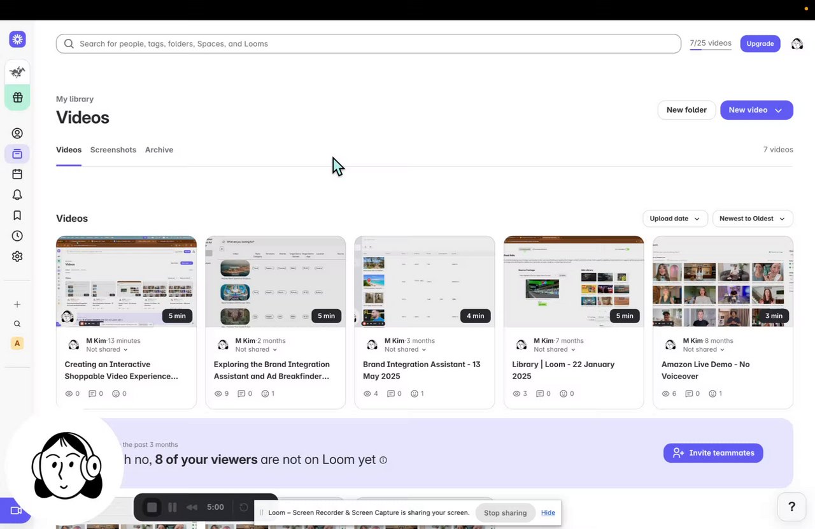Click the '7 videos' count text
Image resolution: width=815 pixels, height=529 pixels.
tap(778, 150)
